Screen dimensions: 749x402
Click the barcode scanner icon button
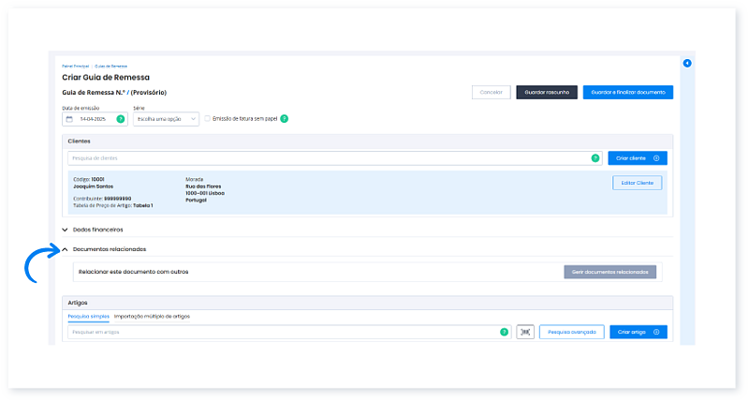[x=525, y=332]
